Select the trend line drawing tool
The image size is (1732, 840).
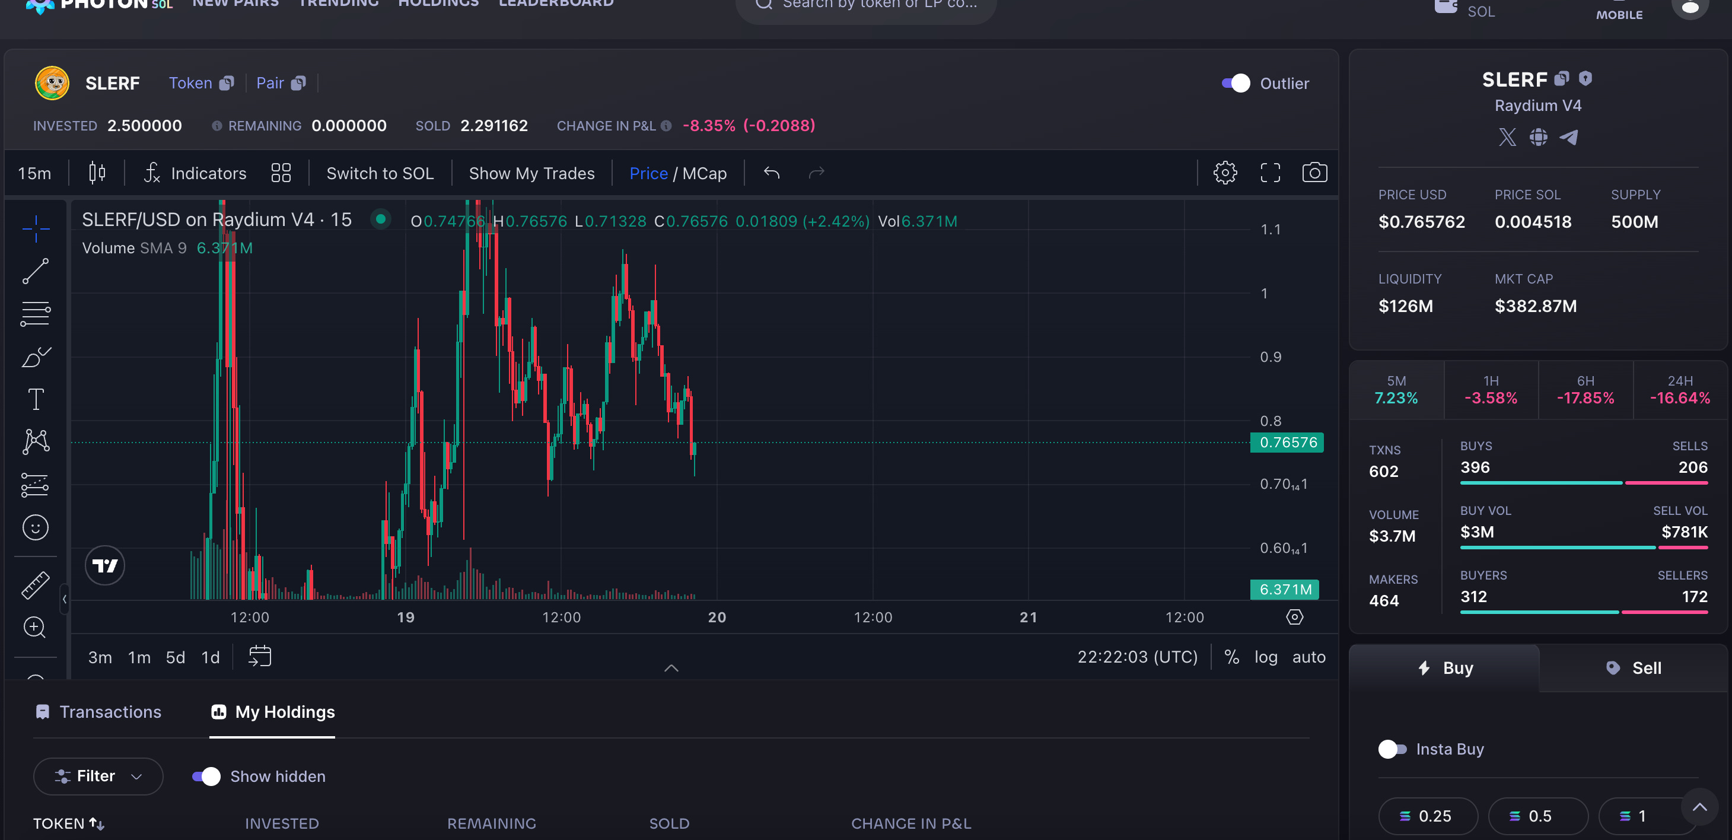[x=36, y=271]
